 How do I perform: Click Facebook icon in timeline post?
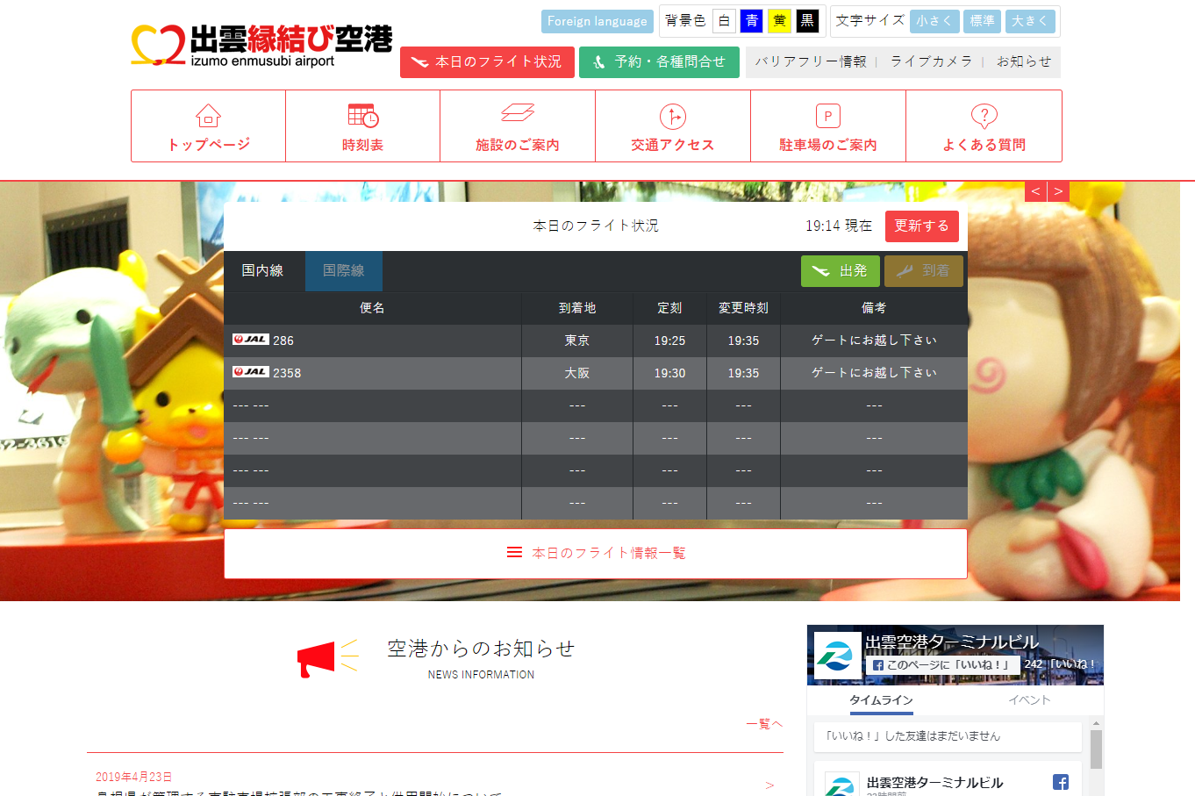(1061, 782)
